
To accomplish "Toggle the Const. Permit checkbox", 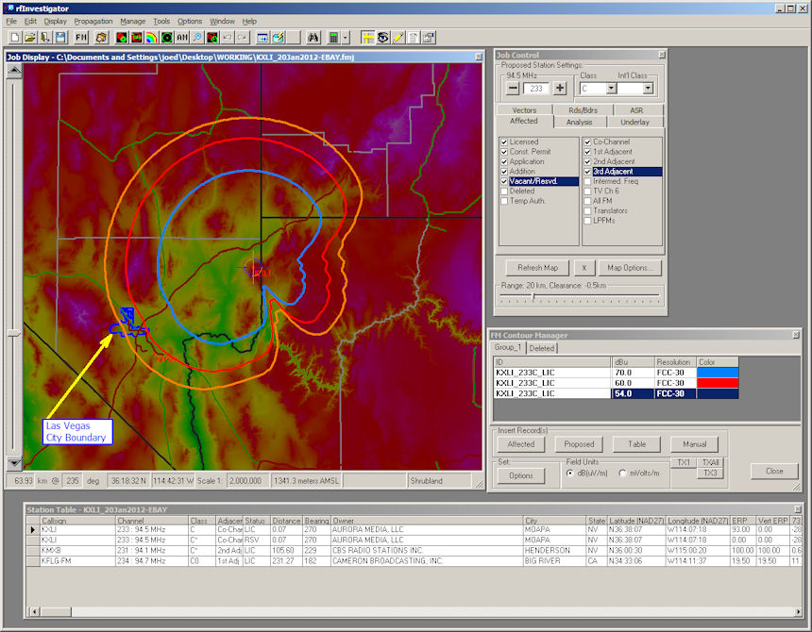I will tap(504, 152).
